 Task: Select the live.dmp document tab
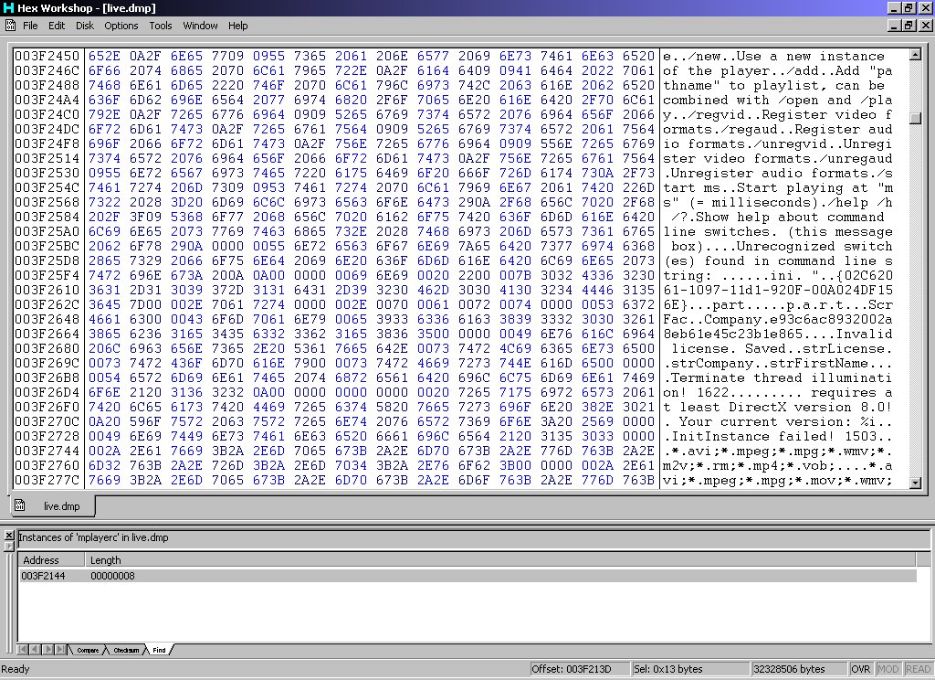pyautogui.click(x=53, y=506)
